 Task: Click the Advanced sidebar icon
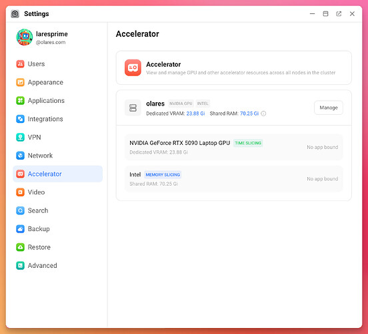click(x=20, y=266)
